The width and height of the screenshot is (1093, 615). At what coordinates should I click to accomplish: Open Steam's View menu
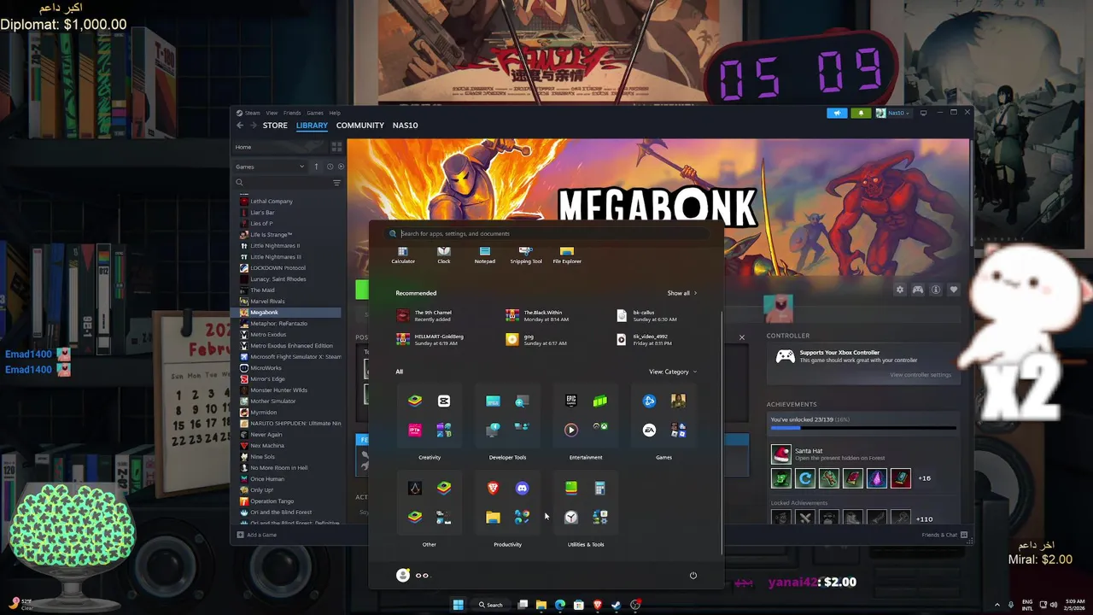click(x=272, y=113)
